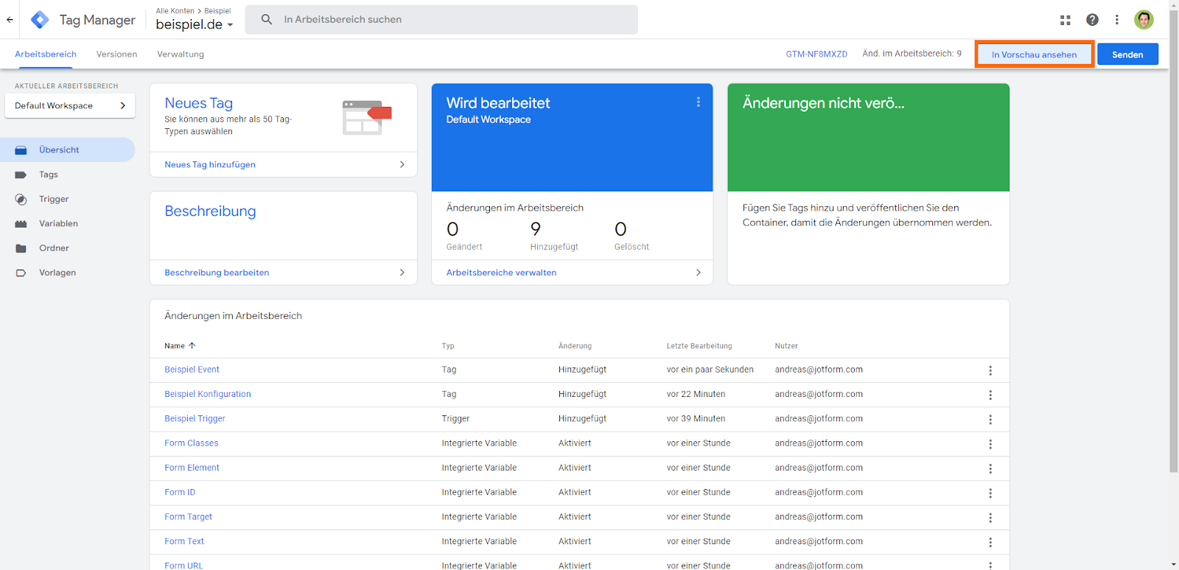The height and width of the screenshot is (570, 1179).
Task: Open row options for Beispiel Event
Action: pos(990,370)
